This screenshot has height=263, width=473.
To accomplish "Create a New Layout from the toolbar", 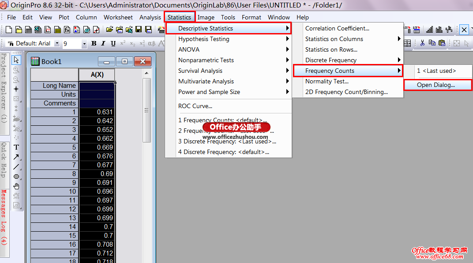I will pyautogui.click(x=77, y=30).
